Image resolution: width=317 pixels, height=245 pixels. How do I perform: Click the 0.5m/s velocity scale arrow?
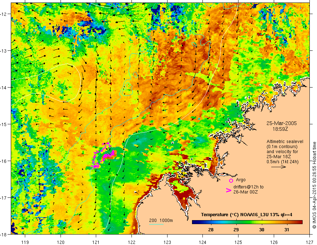278,167
